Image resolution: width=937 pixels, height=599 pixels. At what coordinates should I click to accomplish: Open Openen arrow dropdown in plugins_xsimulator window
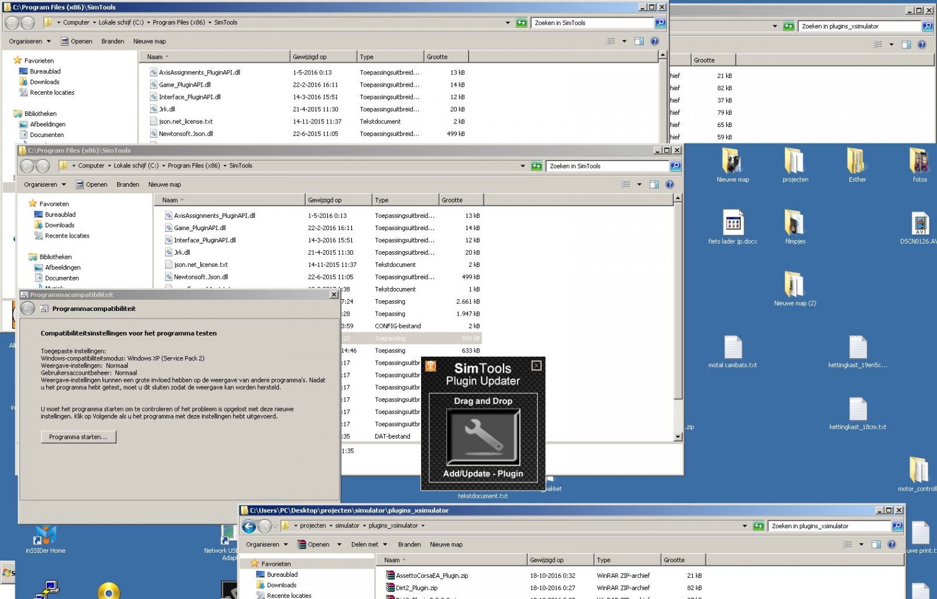click(339, 545)
